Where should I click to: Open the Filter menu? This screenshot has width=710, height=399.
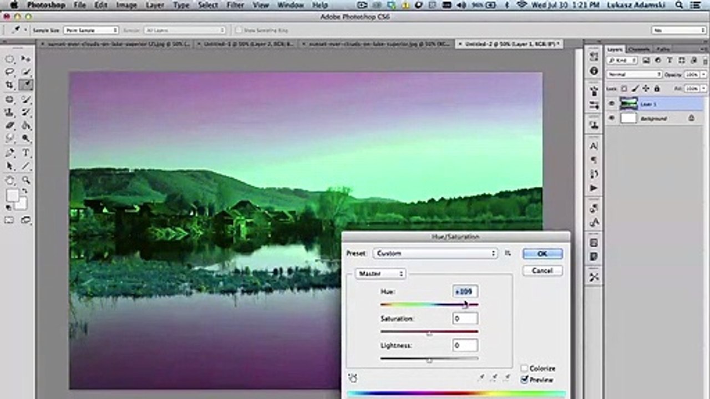235,5
